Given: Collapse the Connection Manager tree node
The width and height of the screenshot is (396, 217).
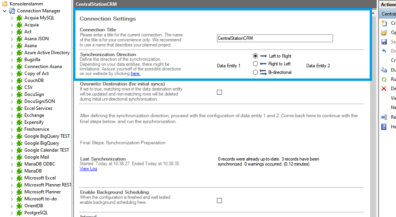Looking at the screenshot, I should coord(4,11).
